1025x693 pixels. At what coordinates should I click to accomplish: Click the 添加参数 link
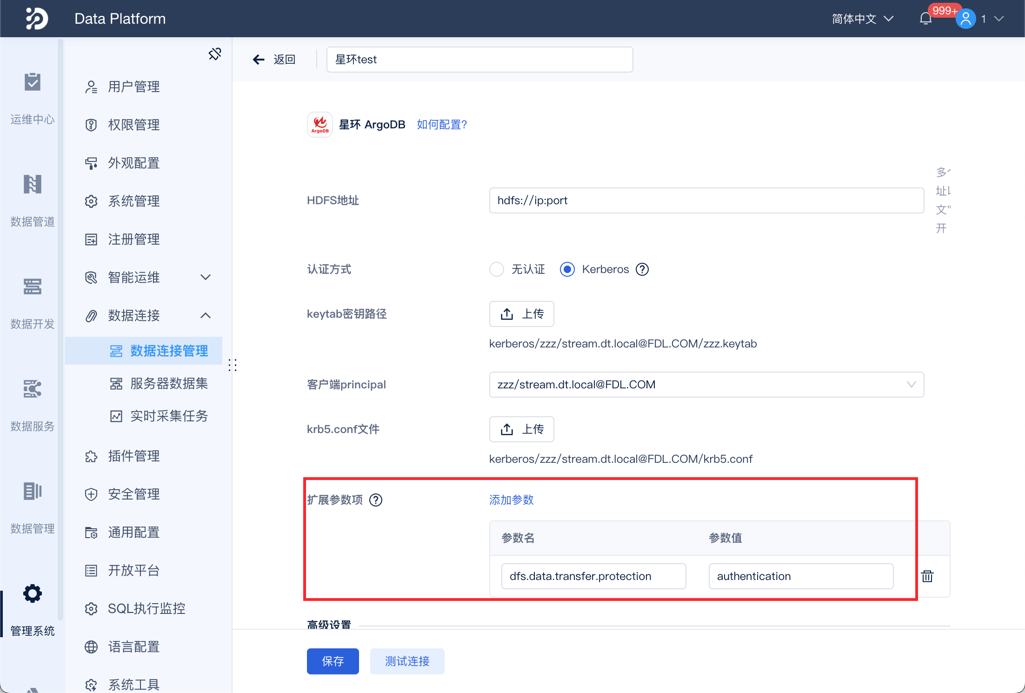511,500
